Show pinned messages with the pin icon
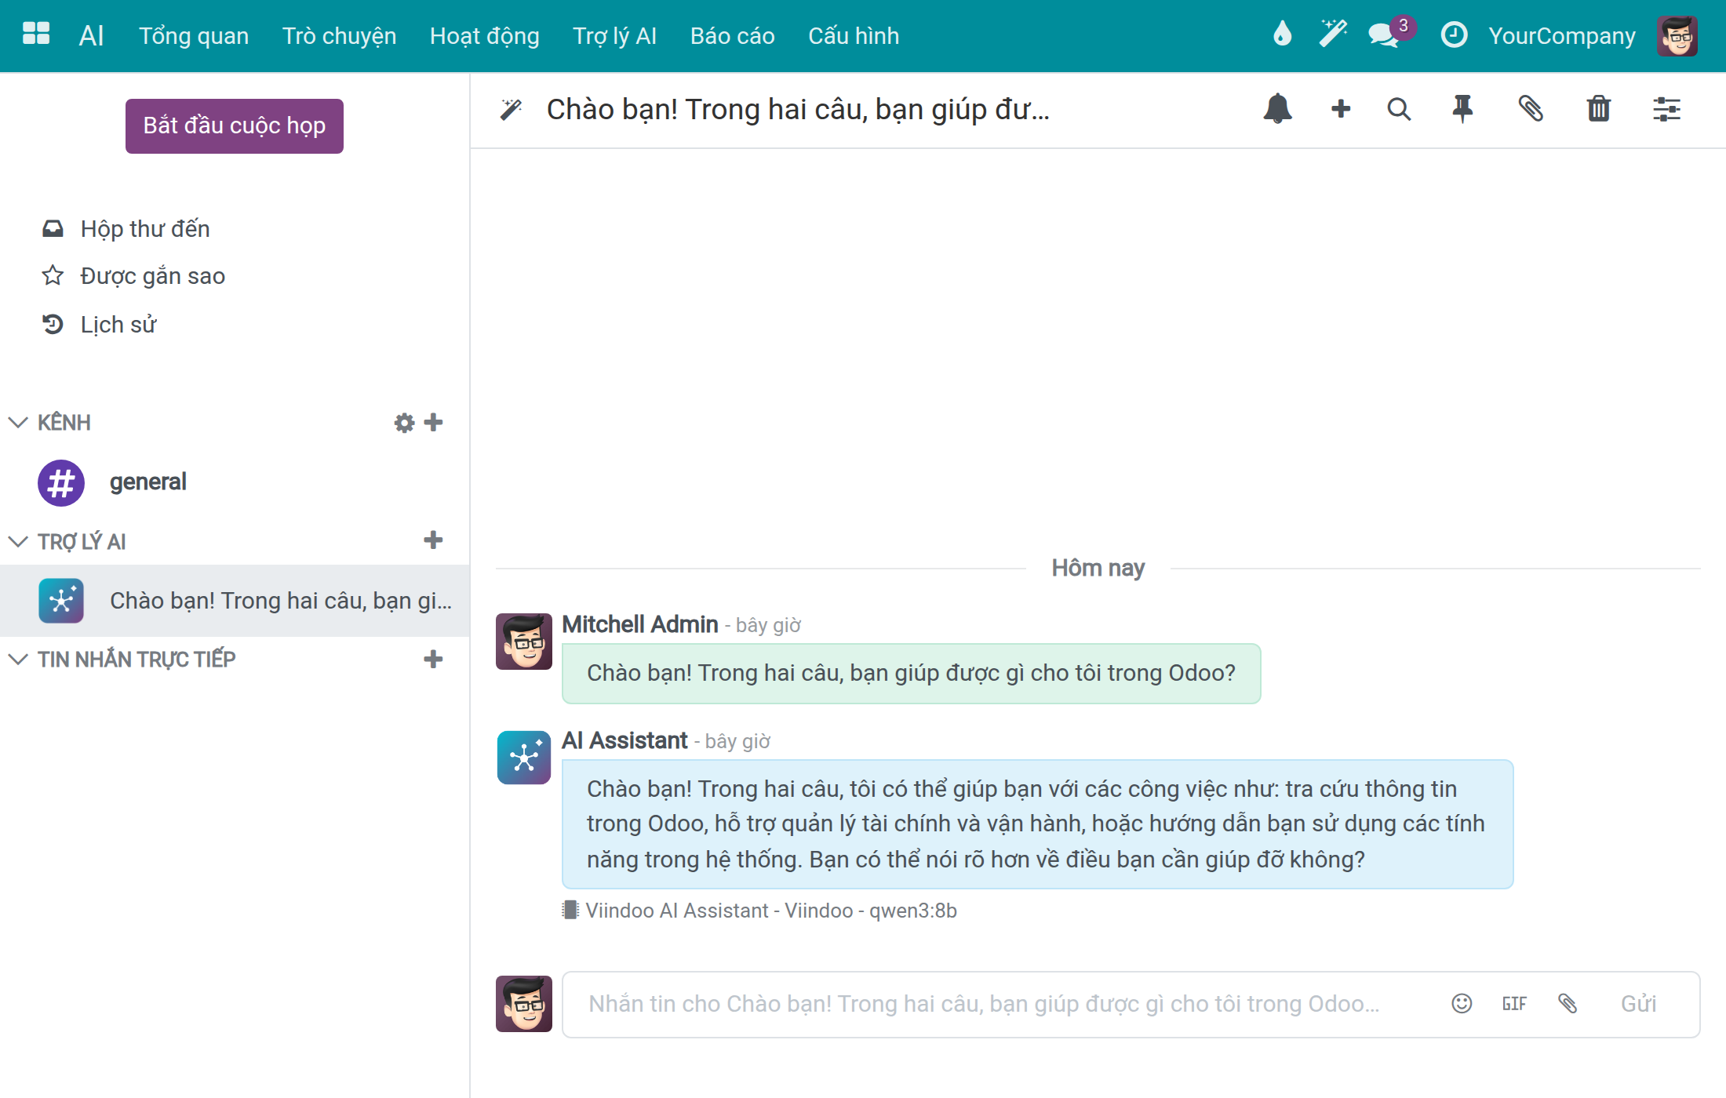 click(1462, 109)
